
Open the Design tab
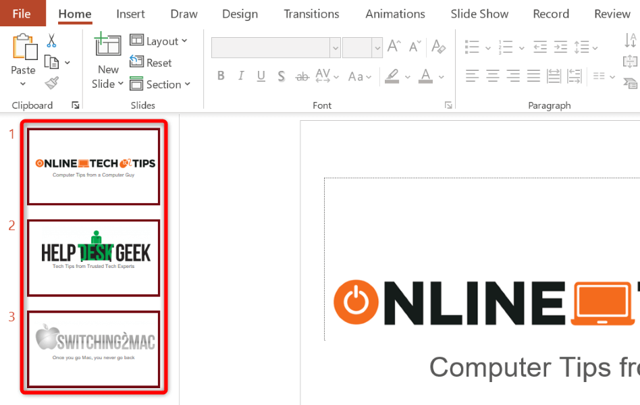point(240,14)
